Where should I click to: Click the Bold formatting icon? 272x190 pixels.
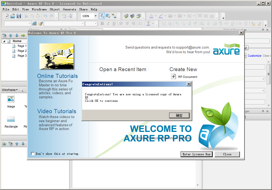tap(102, 24)
